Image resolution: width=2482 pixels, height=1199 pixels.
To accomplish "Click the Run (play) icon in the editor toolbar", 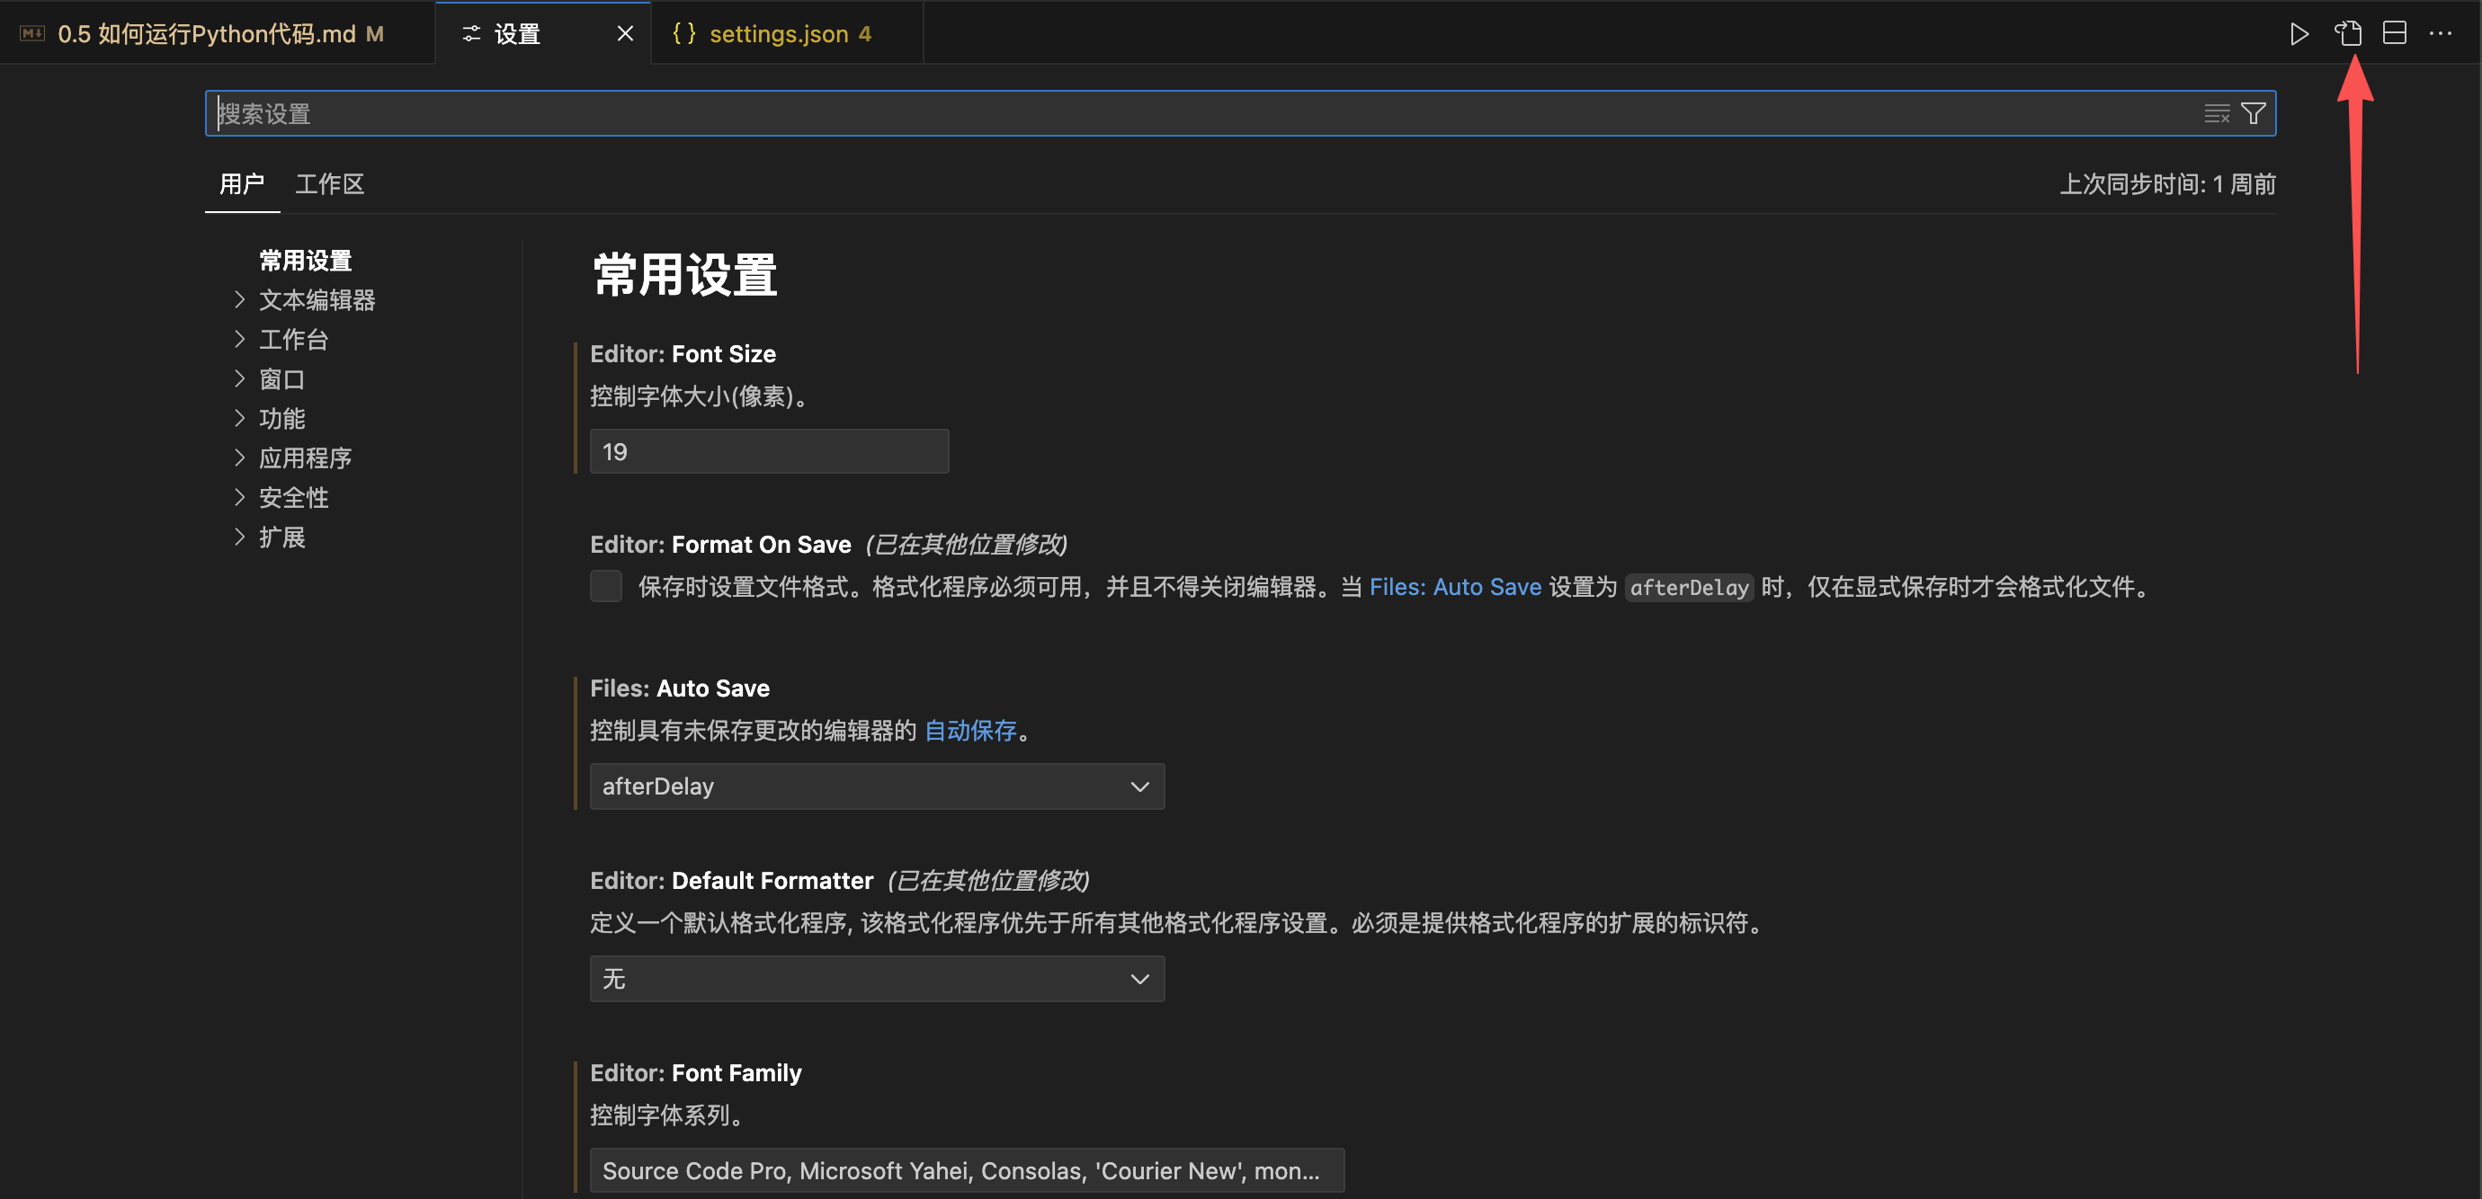I will (2299, 34).
